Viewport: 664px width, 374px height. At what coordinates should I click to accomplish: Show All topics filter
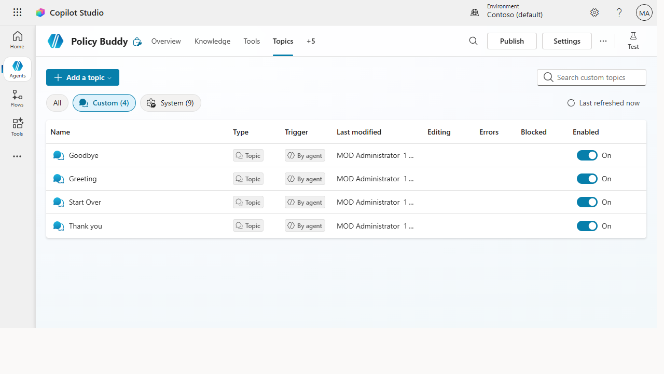[x=57, y=103]
